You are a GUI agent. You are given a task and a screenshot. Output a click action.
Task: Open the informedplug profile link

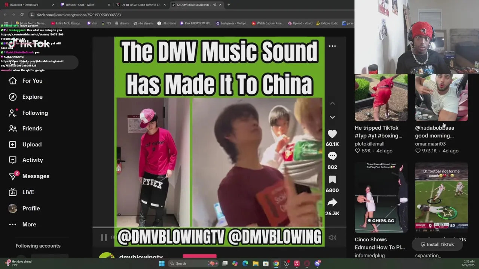[x=370, y=256]
